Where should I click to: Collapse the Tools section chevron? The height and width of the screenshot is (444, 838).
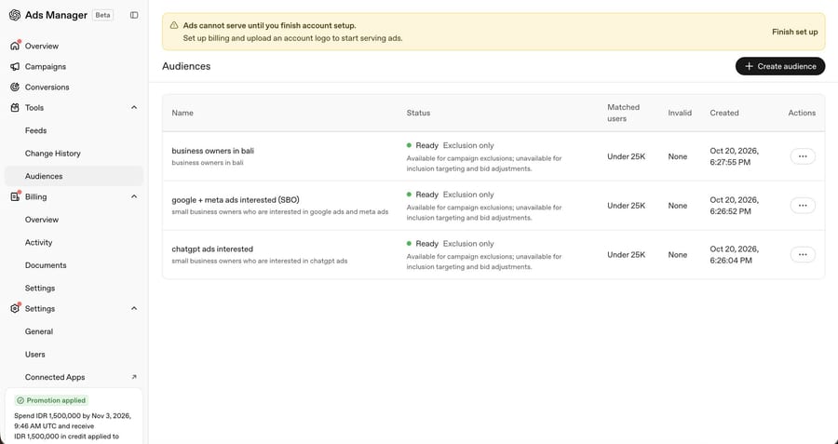point(133,107)
